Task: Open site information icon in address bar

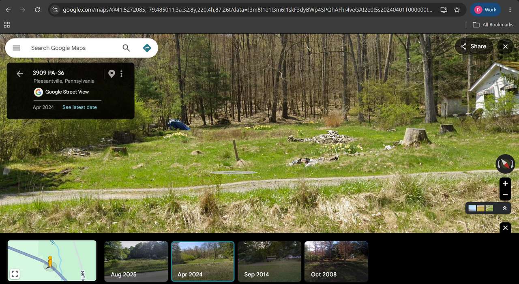Action: pos(55,10)
